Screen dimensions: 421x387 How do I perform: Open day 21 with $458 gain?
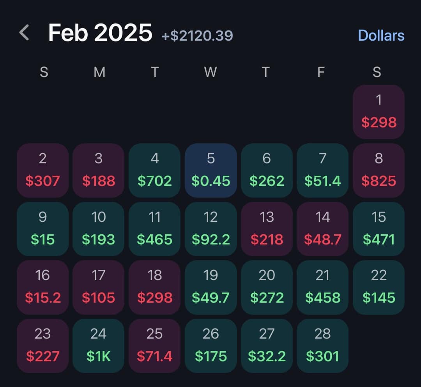click(322, 287)
